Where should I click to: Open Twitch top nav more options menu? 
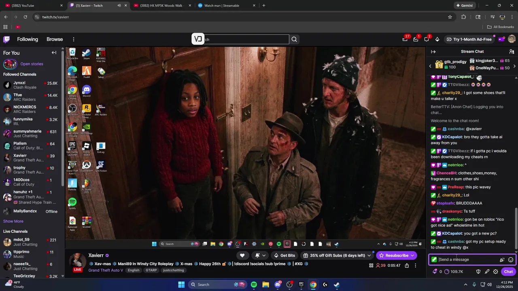coord(74,39)
